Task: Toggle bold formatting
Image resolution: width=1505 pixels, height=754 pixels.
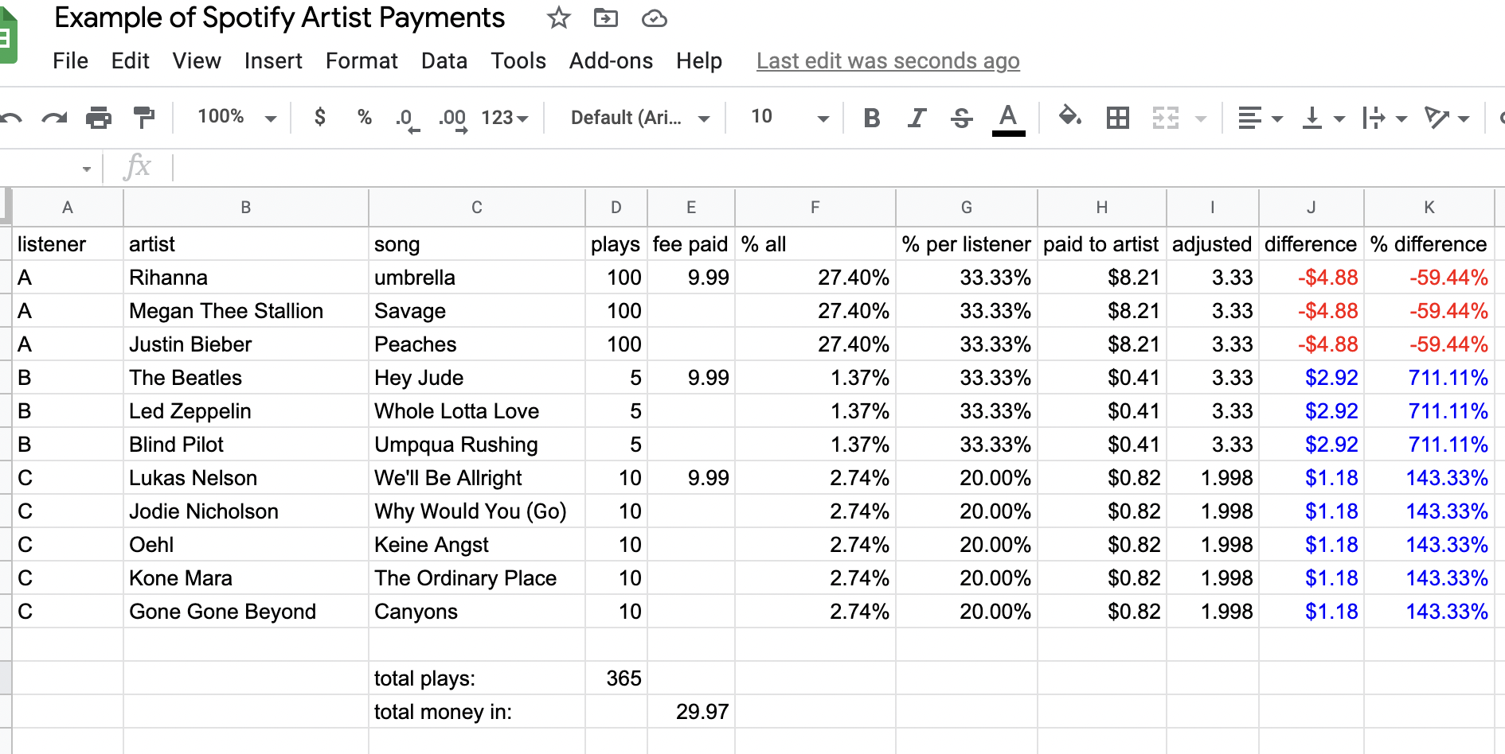Action: (x=872, y=119)
